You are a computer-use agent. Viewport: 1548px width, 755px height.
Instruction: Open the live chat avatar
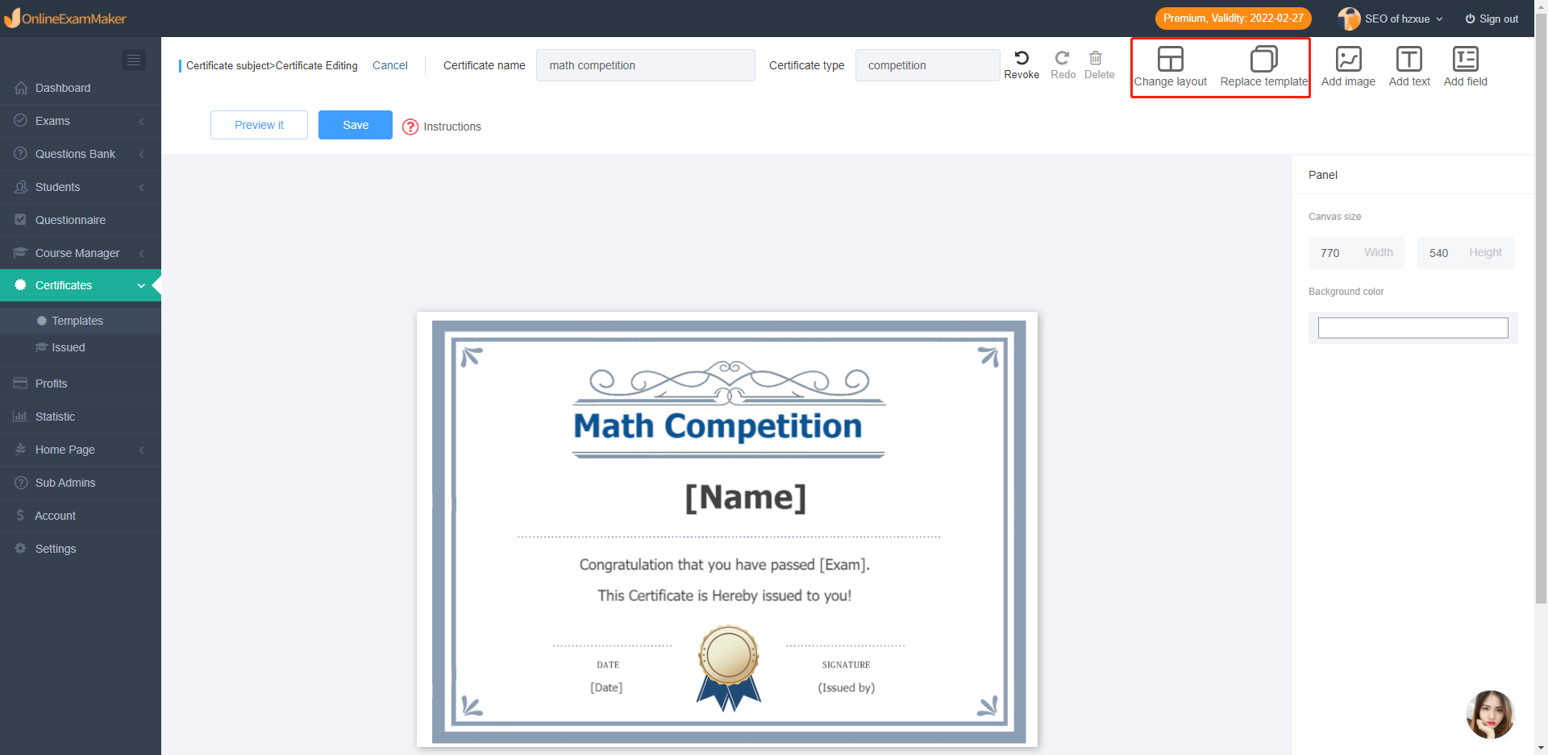1490,714
